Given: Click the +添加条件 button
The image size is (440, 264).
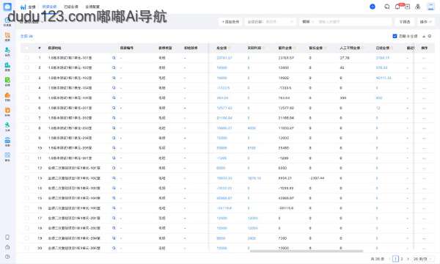Looking at the screenshot, I should (230, 21).
